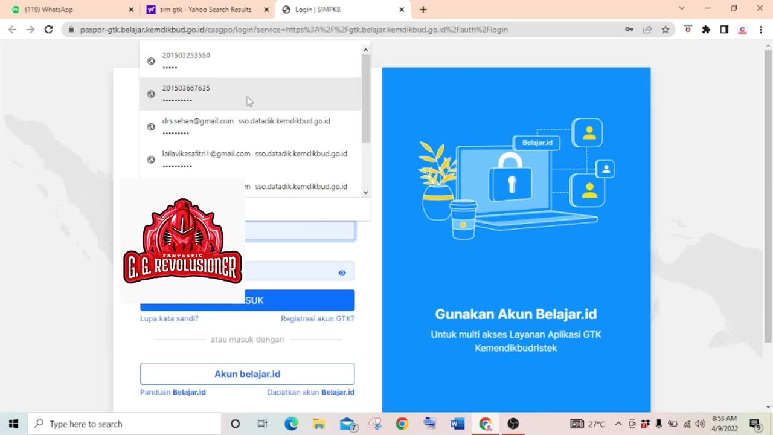Open the volume control in tray
This screenshot has width=773, height=435.
[700, 424]
